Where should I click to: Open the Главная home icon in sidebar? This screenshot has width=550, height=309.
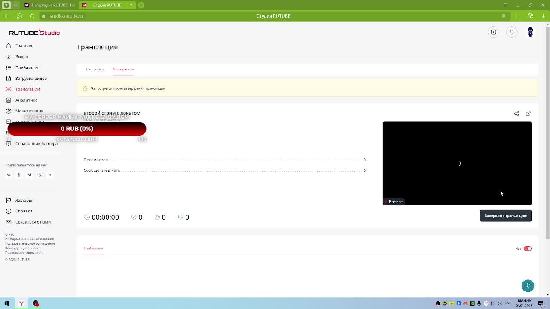(8, 45)
